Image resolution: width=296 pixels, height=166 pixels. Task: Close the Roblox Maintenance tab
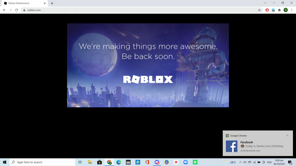point(45,3)
